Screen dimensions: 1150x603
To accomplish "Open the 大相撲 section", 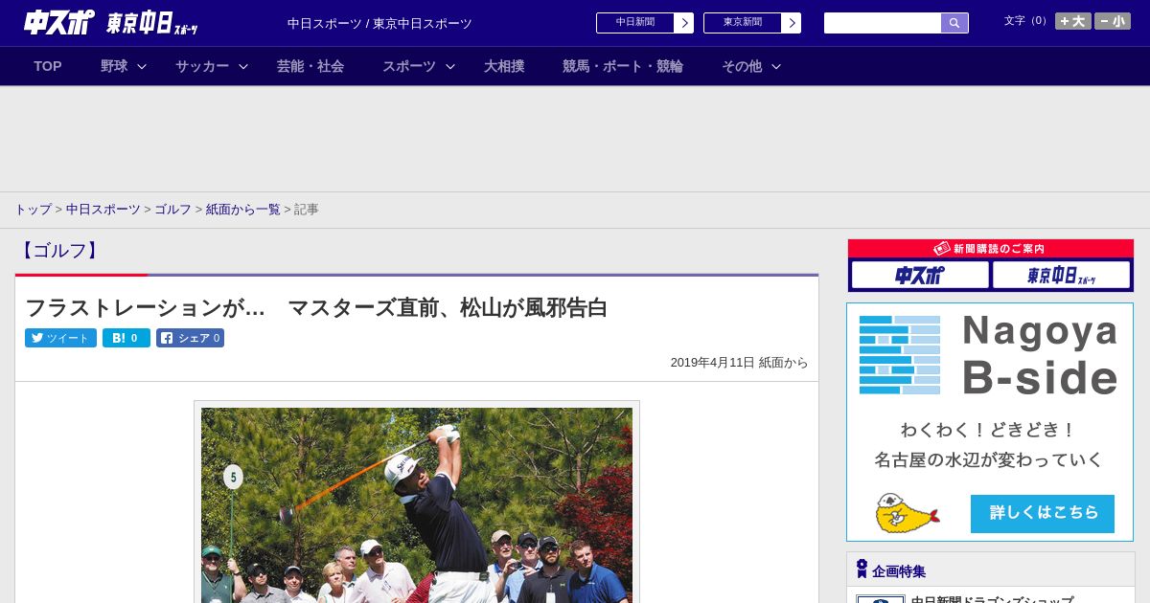I will tap(504, 66).
